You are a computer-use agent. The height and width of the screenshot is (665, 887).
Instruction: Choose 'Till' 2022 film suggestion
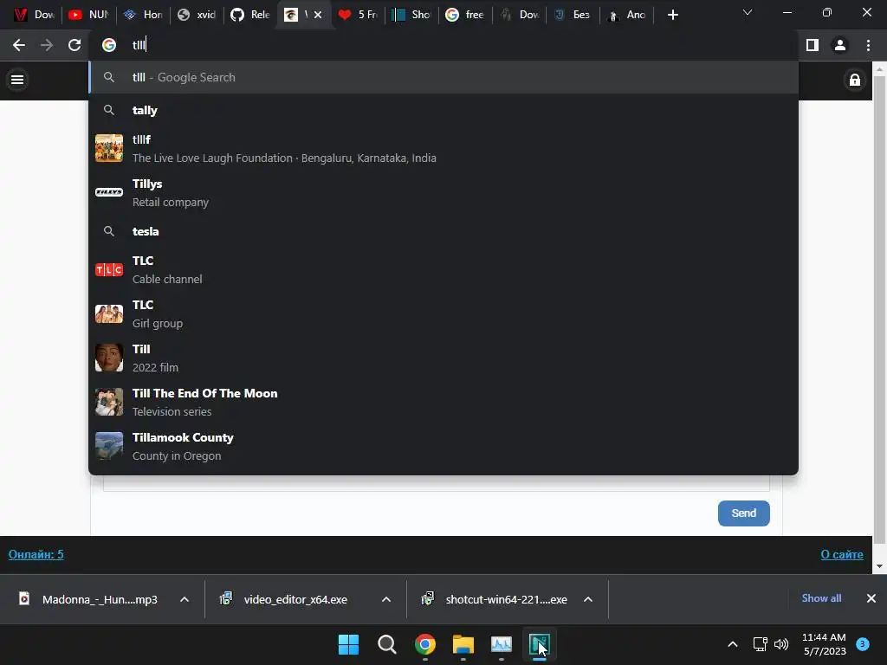tap(443, 358)
